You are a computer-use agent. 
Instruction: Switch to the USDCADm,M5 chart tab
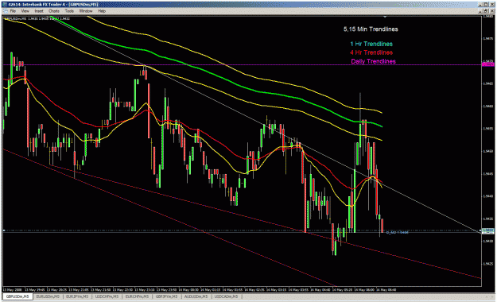pos(226,296)
